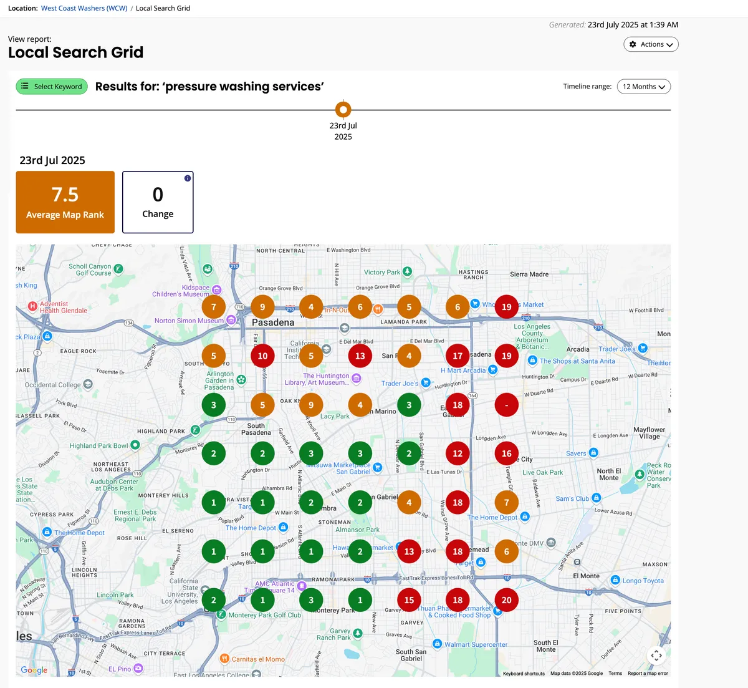The width and height of the screenshot is (748, 688).
Task: Open the Actions dropdown menu
Action: pyautogui.click(x=651, y=44)
